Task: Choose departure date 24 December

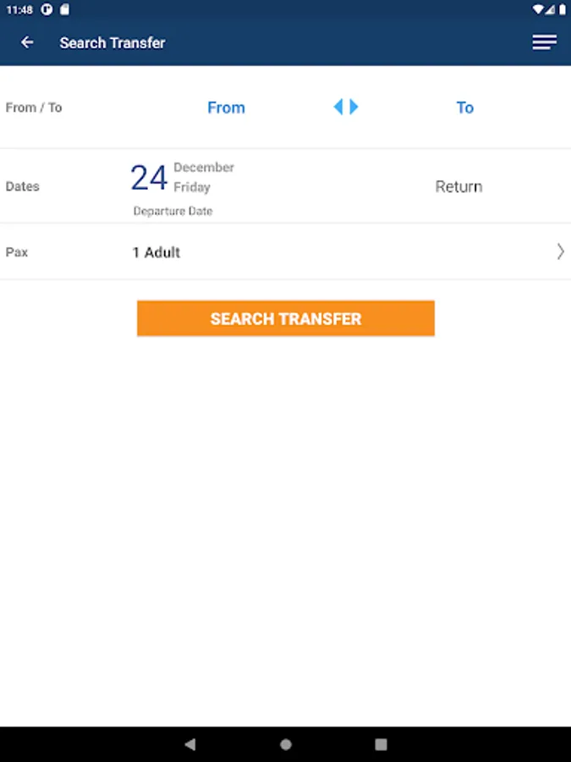Action: point(182,189)
